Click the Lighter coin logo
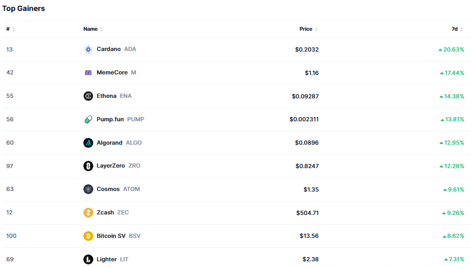 pyautogui.click(x=88, y=259)
